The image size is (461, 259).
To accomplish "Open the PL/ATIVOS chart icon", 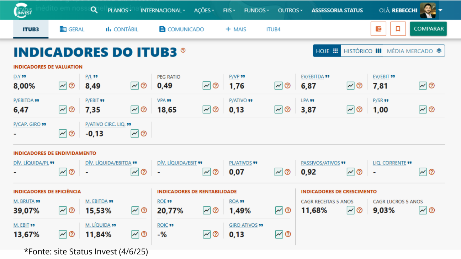I will click(x=279, y=172).
